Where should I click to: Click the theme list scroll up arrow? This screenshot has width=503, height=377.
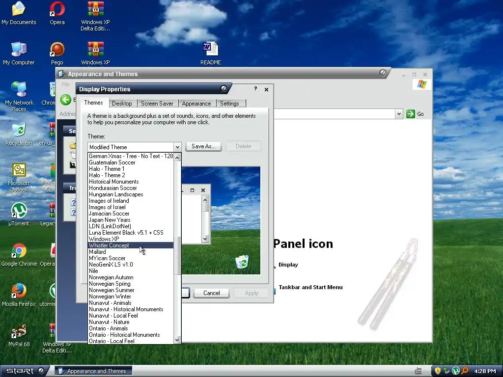tap(177, 157)
